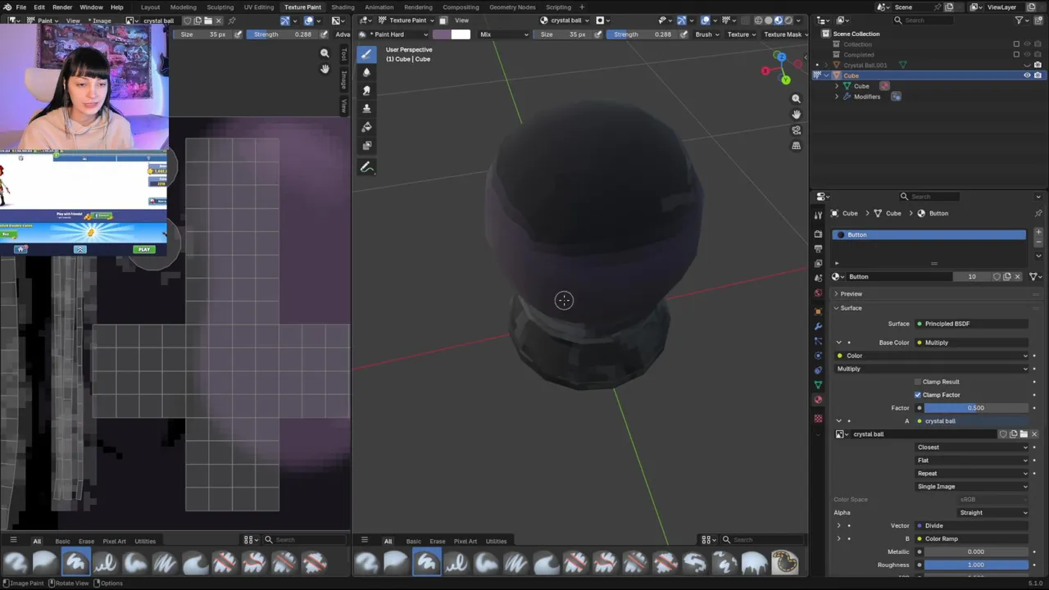The width and height of the screenshot is (1049, 590).
Task: Open the Output properties tab icon
Action: point(818,249)
